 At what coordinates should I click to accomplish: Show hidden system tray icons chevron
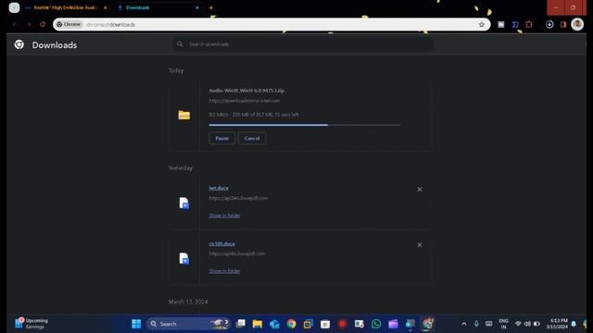[x=464, y=324]
